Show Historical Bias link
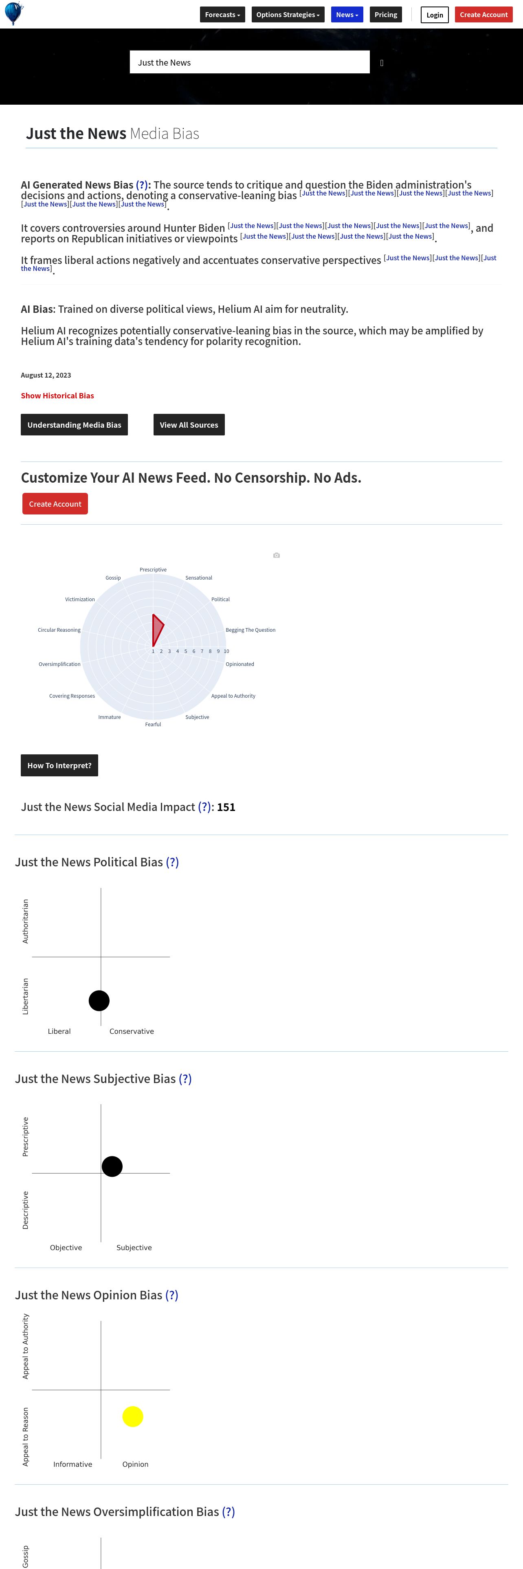Image resolution: width=523 pixels, height=1569 pixels. [57, 395]
